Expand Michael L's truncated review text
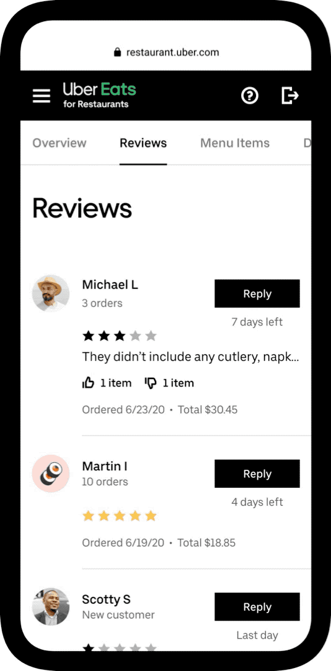Viewport: 331px width, 671px height. [x=190, y=357]
